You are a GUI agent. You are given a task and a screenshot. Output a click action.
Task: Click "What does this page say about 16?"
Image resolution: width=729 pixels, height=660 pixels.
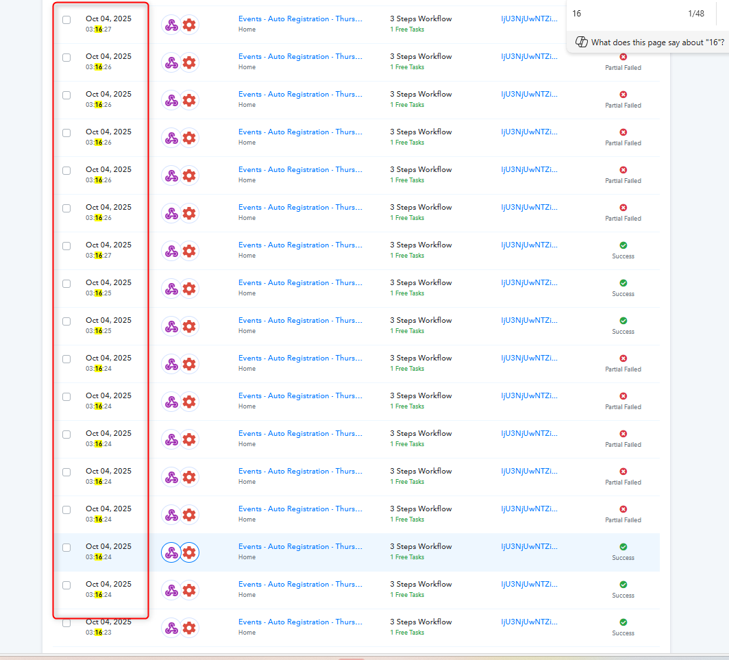coord(657,42)
